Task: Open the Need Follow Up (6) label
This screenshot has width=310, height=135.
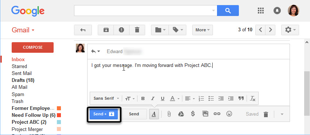Action: [x=34, y=115]
